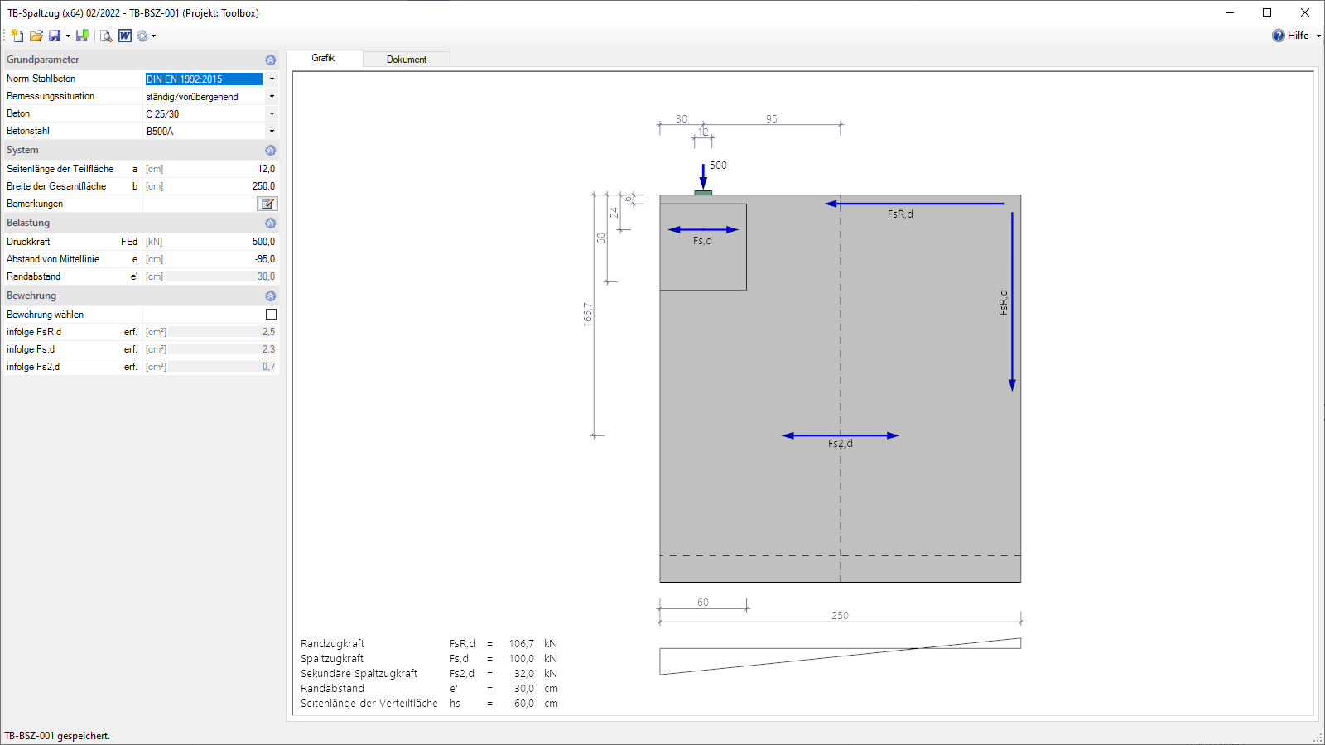Edit the Seitenlänge der Teilfläche value
1325x745 pixels.
(221, 169)
